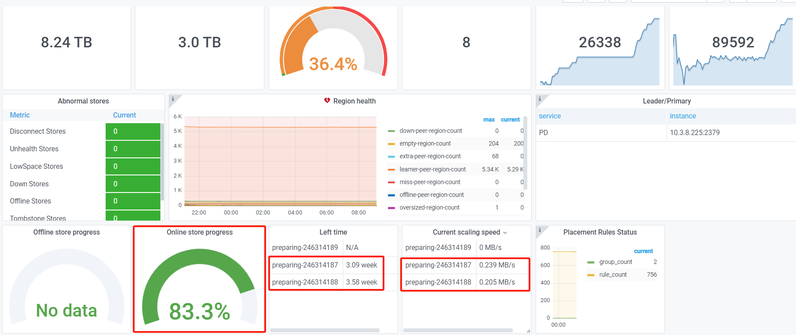796x335 pixels.
Task: Click the Disconnect Stores green value cell
Action: coord(133,131)
